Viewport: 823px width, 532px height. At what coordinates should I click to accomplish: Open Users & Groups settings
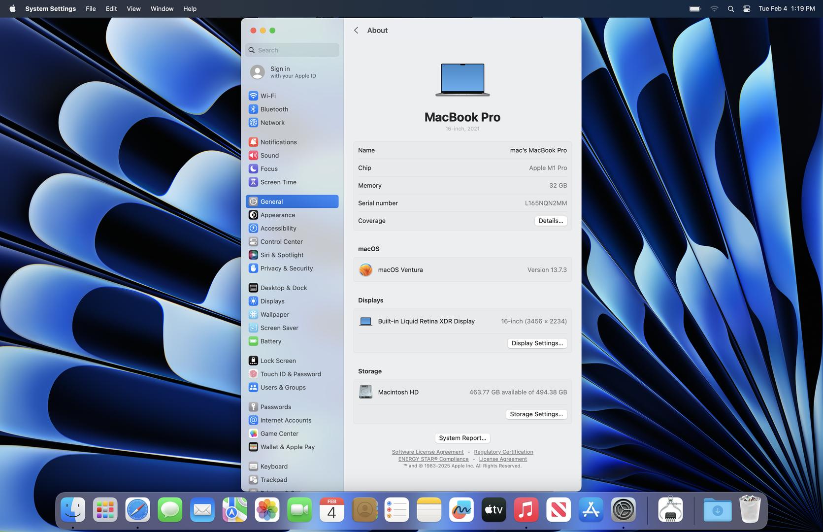click(292, 387)
